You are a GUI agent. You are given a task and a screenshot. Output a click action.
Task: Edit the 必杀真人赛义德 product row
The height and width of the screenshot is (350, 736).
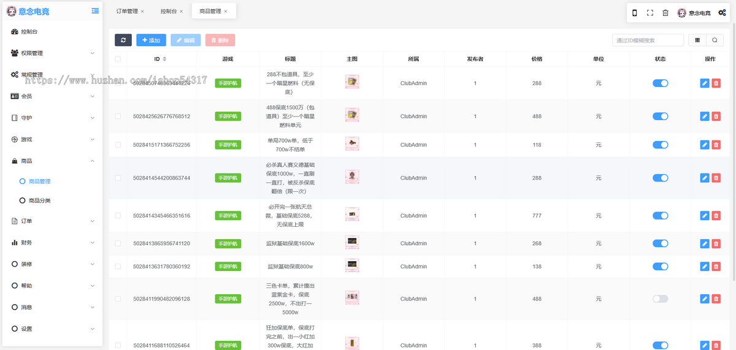click(x=705, y=178)
